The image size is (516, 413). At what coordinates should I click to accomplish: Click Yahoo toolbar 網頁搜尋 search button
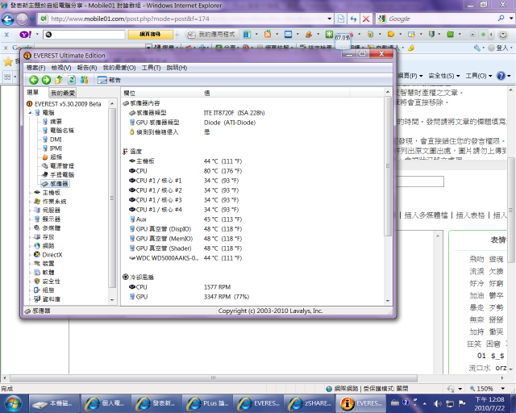click(x=150, y=34)
